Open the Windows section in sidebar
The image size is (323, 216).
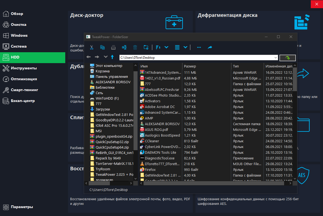33,35
